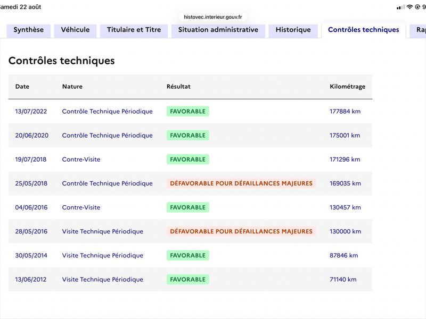Select the date 25/05/2018
The image size is (426, 319).
click(x=31, y=183)
